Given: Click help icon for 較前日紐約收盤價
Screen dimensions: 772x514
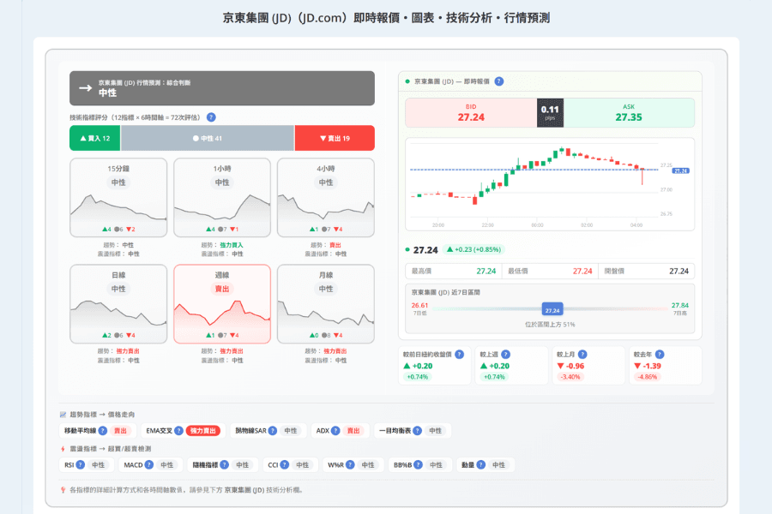Looking at the screenshot, I should [x=460, y=354].
